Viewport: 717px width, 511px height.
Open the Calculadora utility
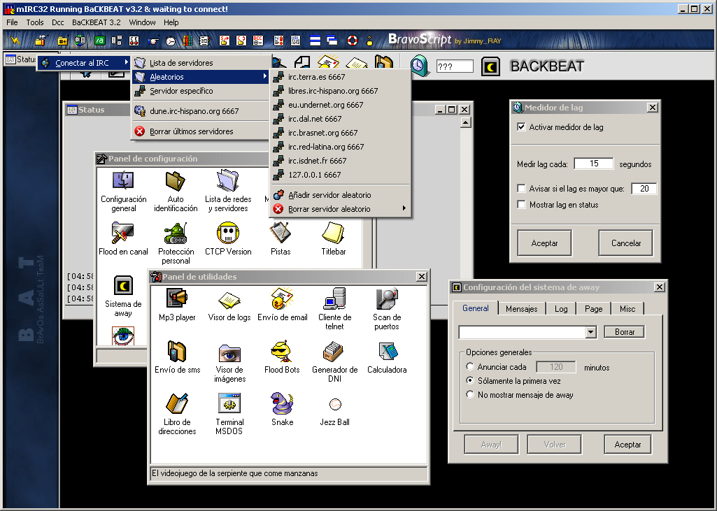387,352
